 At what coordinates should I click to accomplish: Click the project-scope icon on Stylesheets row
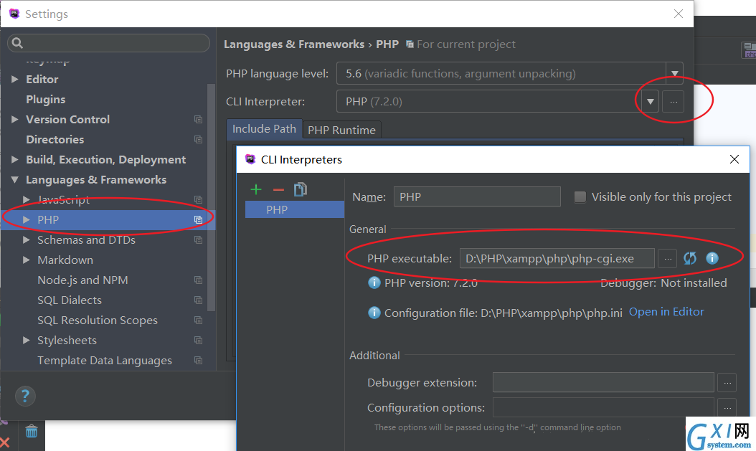tap(198, 340)
